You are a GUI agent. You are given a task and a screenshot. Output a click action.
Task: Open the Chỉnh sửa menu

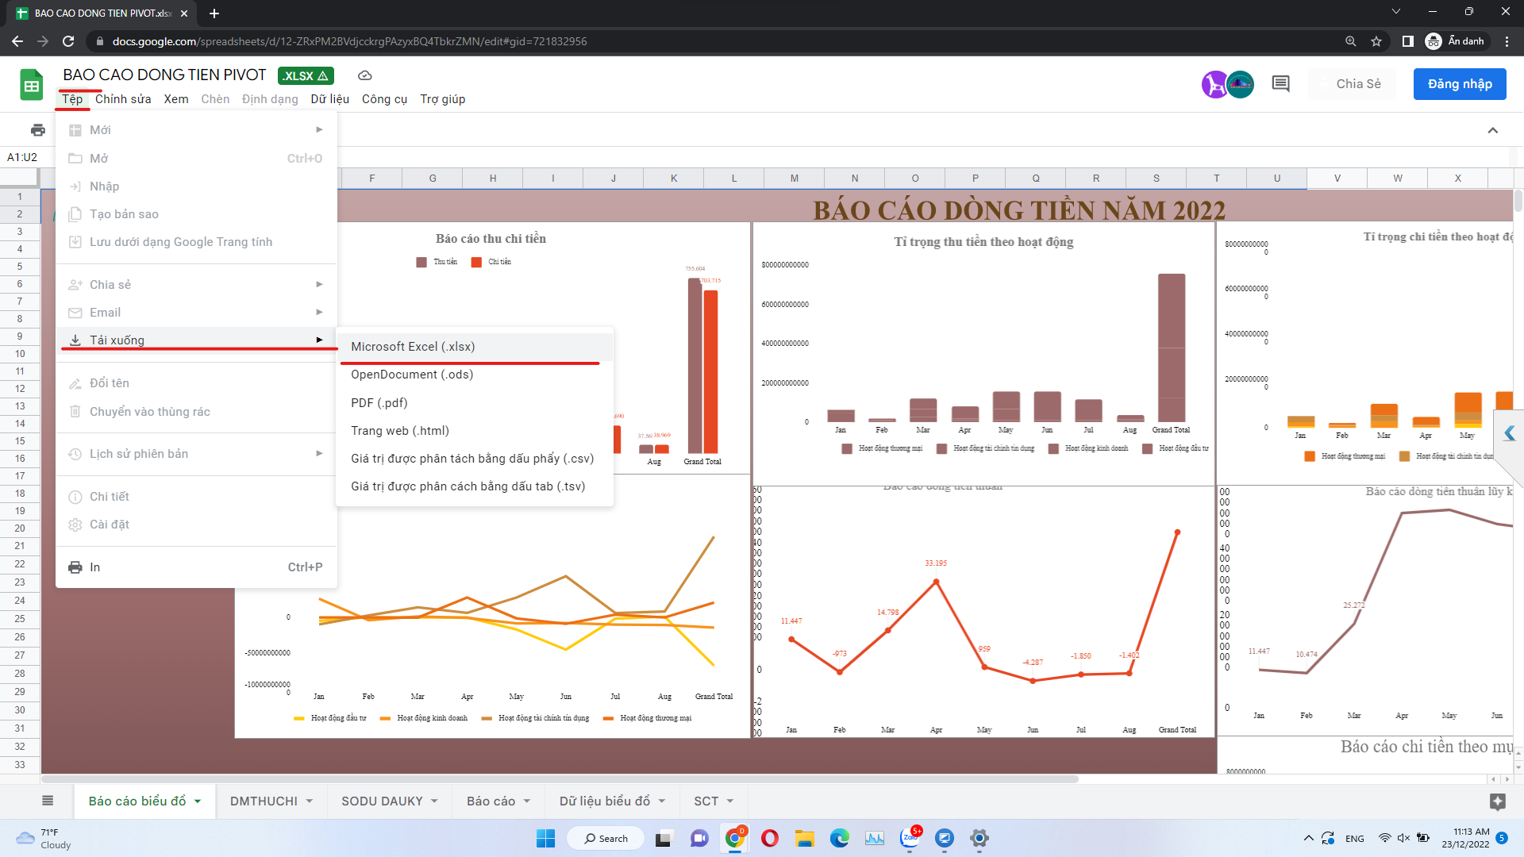[123, 99]
